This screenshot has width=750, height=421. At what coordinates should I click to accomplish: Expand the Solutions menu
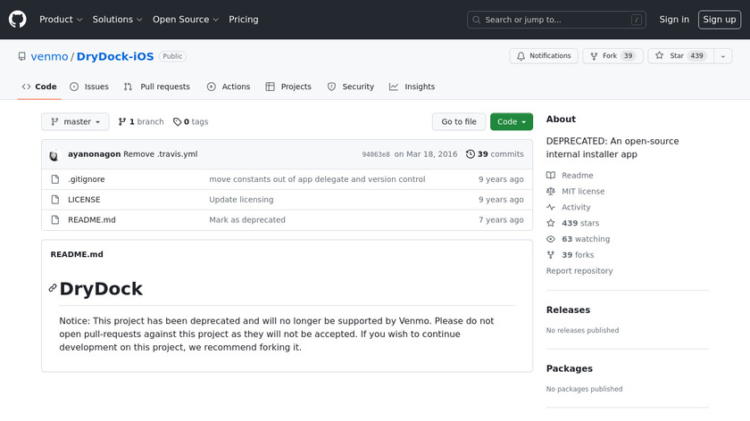tap(117, 20)
